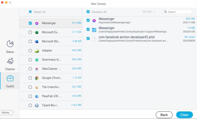Uncheck the Deselect All checkbox
The width and height of the screenshot is (197, 119).
[x=88, y=12]
